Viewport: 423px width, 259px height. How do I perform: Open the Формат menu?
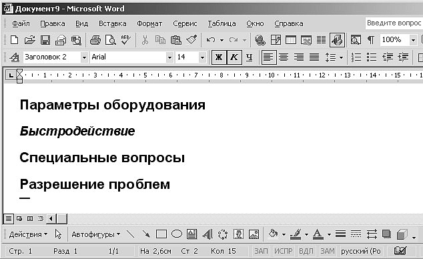(x=149, y=24)
